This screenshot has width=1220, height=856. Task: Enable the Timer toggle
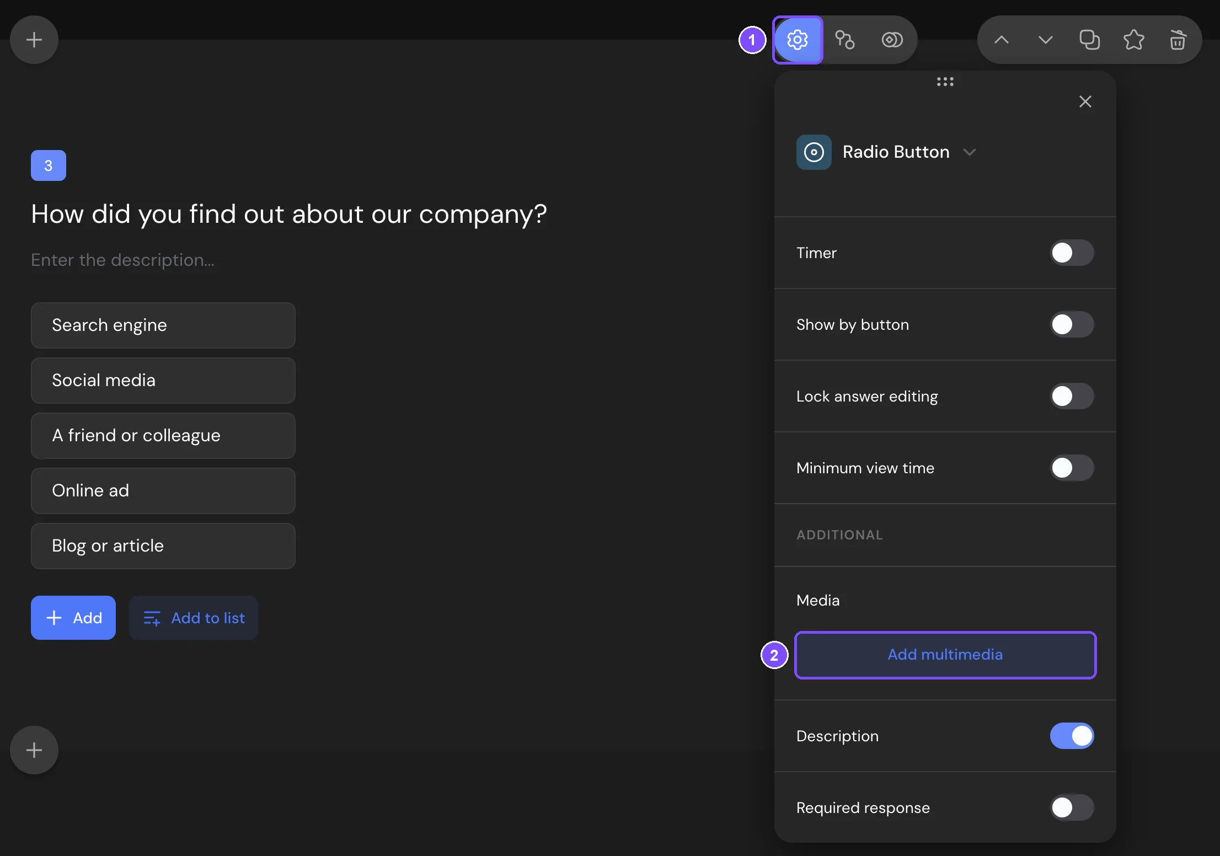click(1072, 253)
